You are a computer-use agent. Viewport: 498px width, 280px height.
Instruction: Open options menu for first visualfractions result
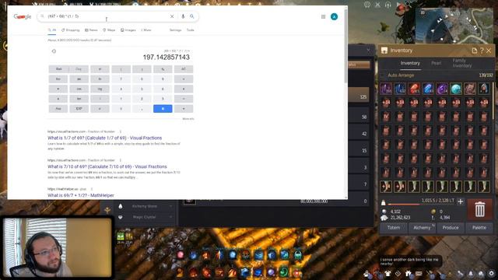[121, 131]
